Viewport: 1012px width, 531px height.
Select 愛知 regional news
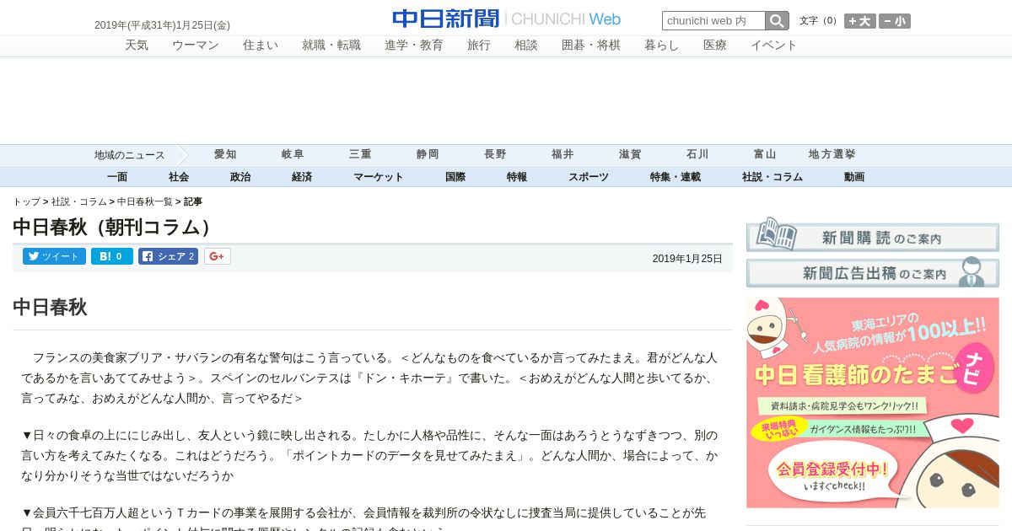pos(225,155)
